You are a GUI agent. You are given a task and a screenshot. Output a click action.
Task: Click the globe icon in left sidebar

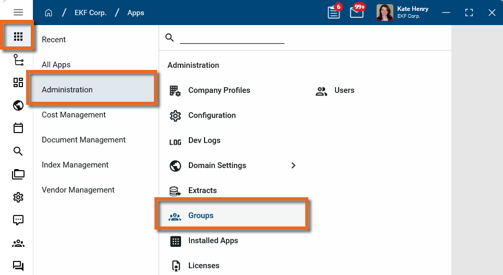point(18,106)
